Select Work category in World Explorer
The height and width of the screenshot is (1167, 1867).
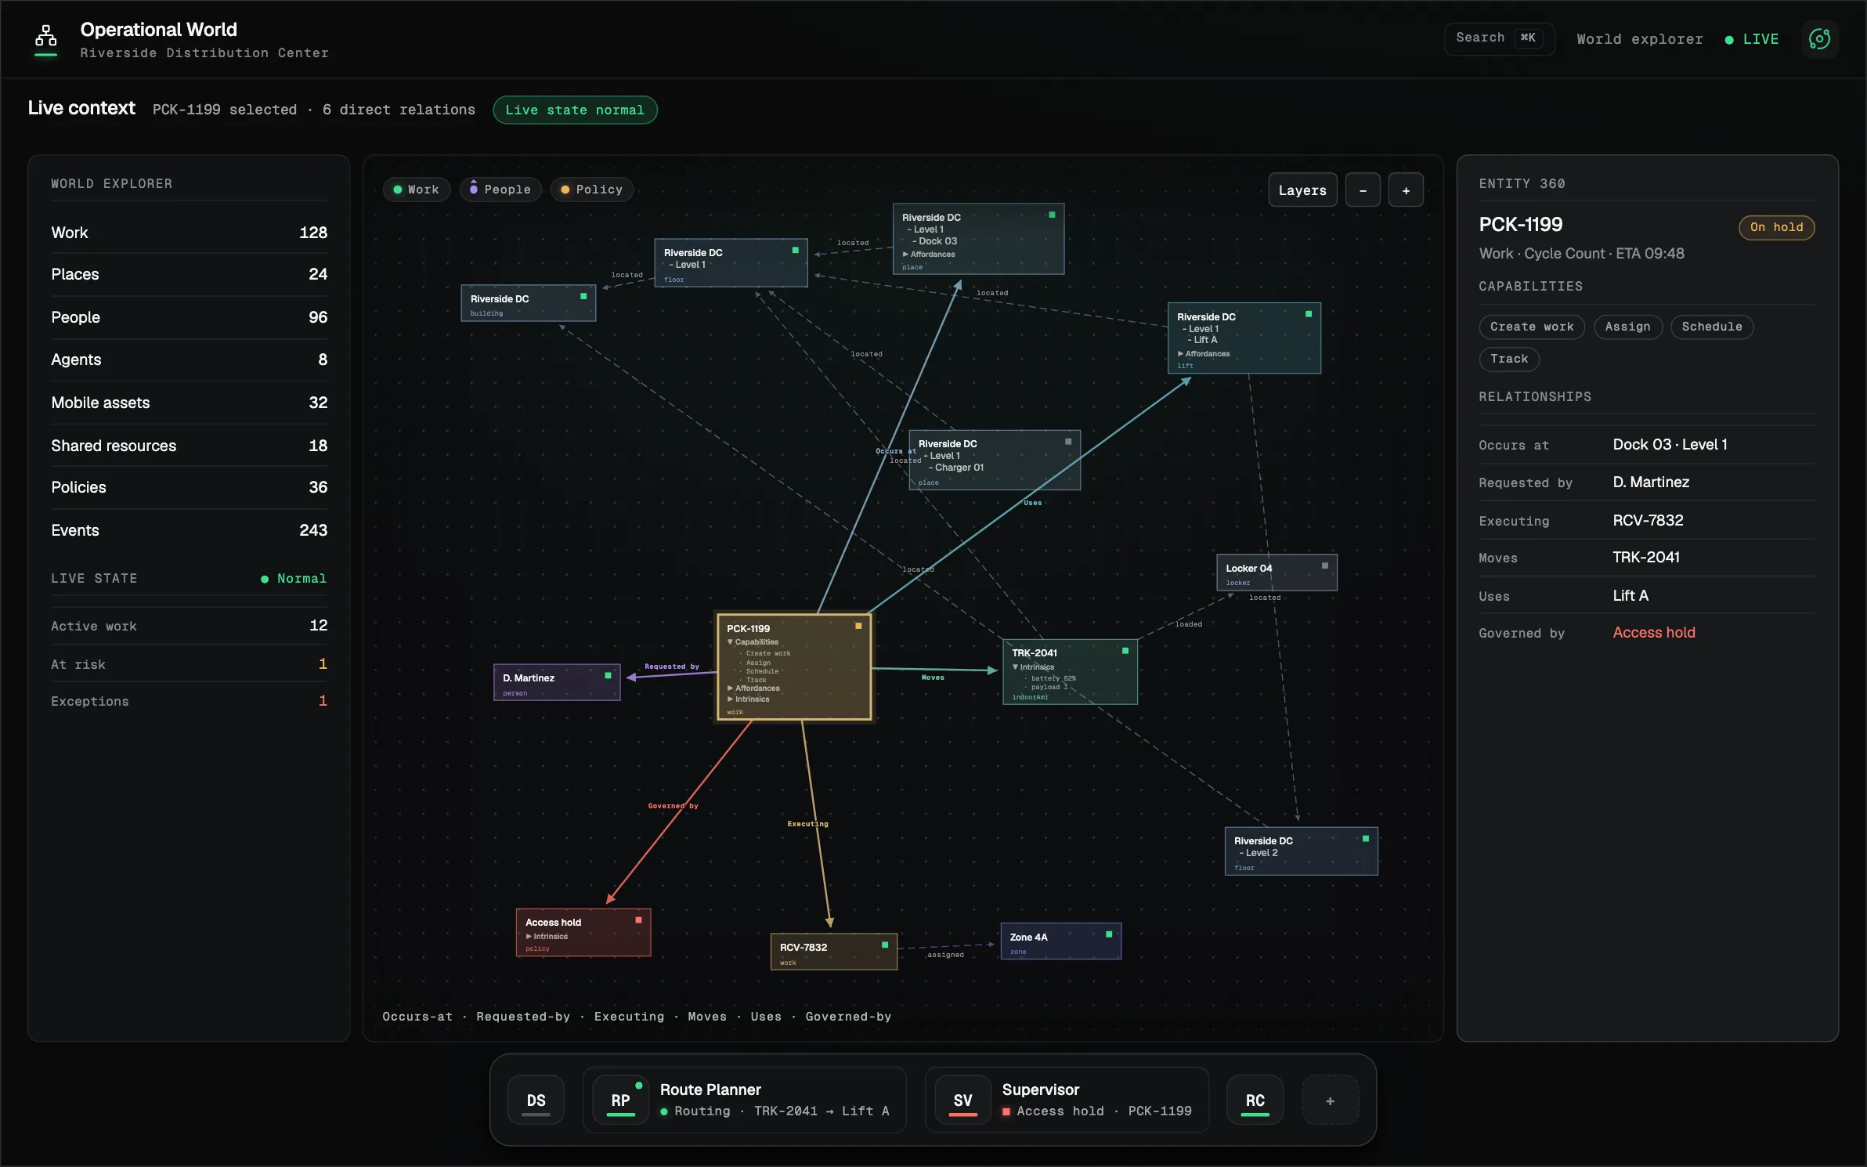189,233
